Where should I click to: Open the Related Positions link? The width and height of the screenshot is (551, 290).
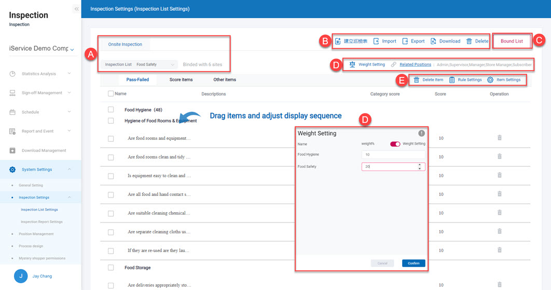click(415, 64)
